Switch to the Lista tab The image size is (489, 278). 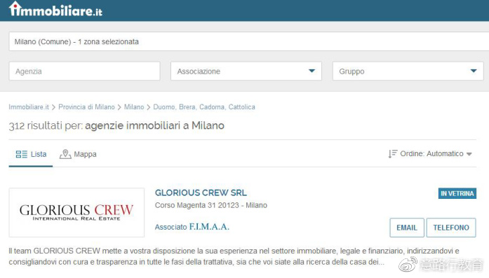point(31,155)
